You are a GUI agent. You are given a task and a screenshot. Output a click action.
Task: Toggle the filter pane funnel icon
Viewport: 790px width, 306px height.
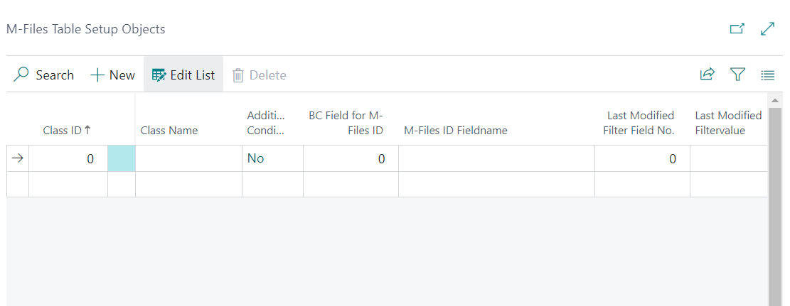737,75
